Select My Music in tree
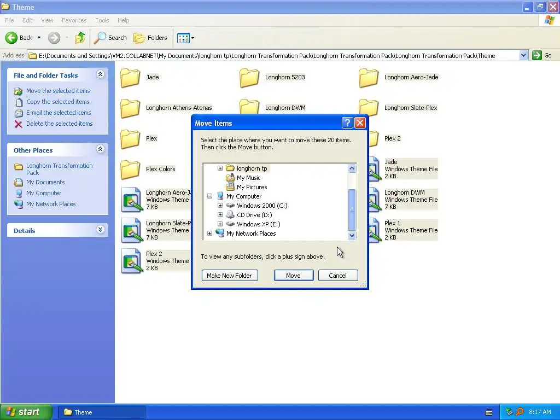This screenshot has height=420, width=560. pos(249,178)
